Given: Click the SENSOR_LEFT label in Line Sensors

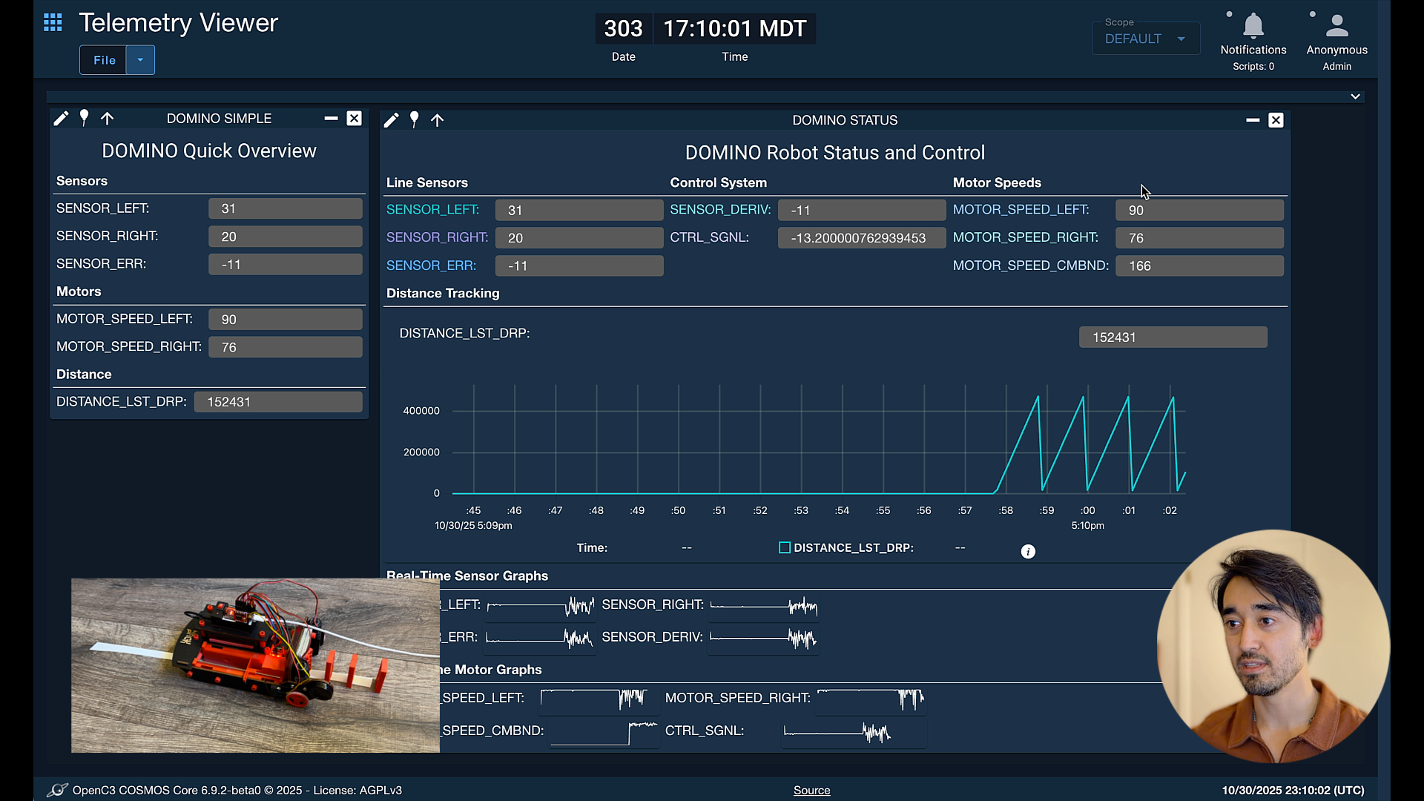Looking at the screenshot, I should [432, 210].
